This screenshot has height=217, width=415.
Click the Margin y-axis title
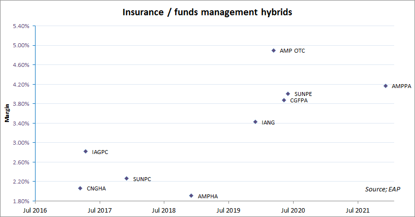7,113
